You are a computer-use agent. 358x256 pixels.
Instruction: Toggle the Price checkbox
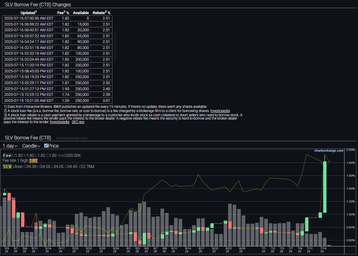[x=46, y=145]
